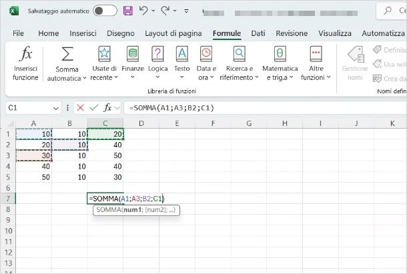The width and height of the screenshot is (407, 274).
Task: Open Customize Quick Access Toolbar dropdown
Action: [186, 11]
